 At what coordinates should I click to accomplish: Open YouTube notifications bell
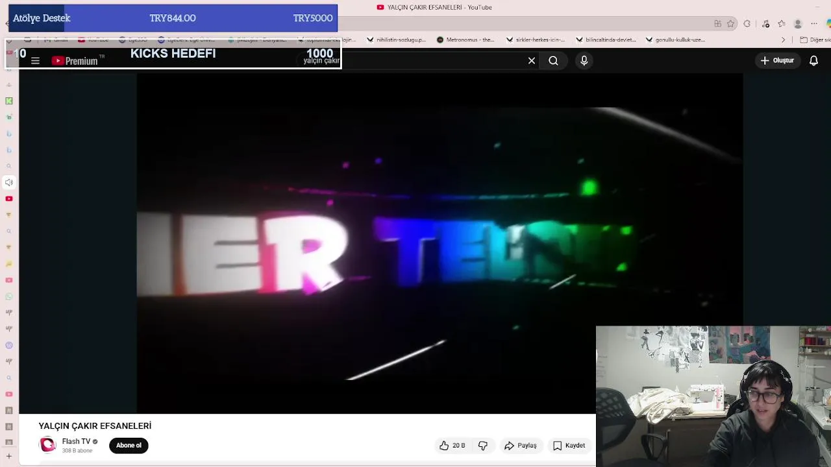[x=813, y=60]
